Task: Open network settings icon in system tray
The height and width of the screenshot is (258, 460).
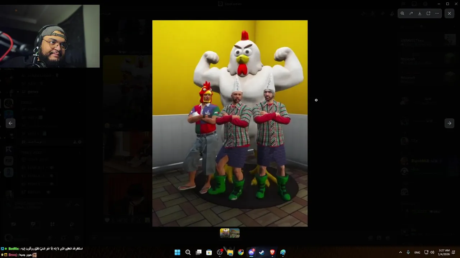Action: 426,252
